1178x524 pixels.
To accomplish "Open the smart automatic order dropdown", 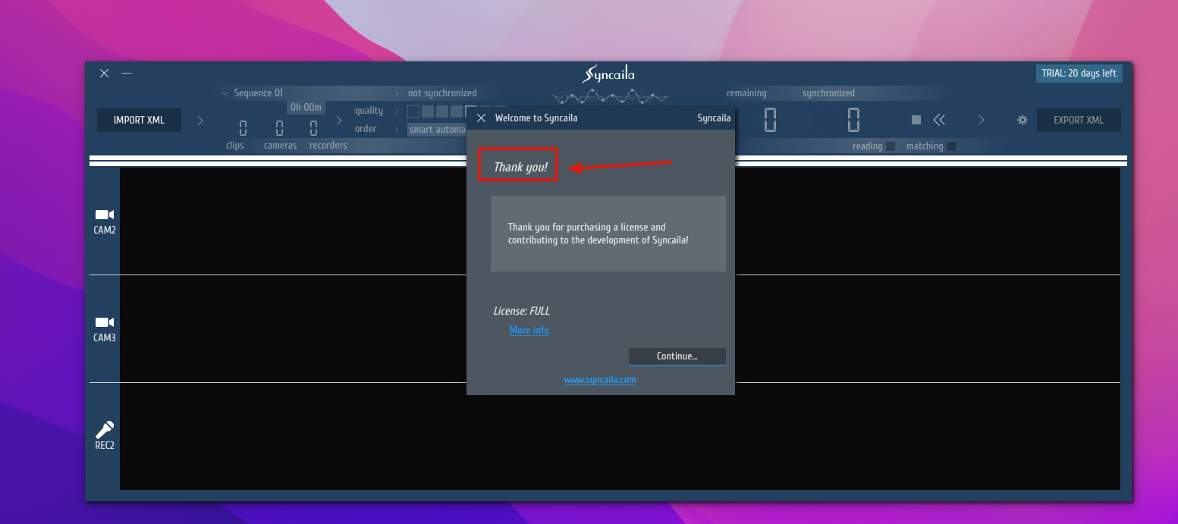I will [437, 130].
